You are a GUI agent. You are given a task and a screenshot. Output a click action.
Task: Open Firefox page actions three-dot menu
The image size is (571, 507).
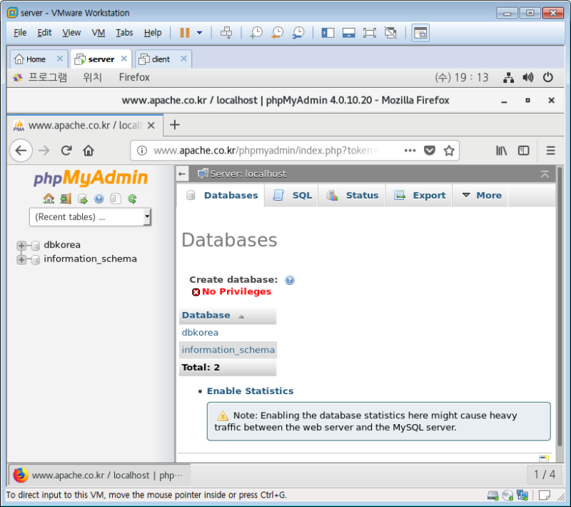coord(410,151)
